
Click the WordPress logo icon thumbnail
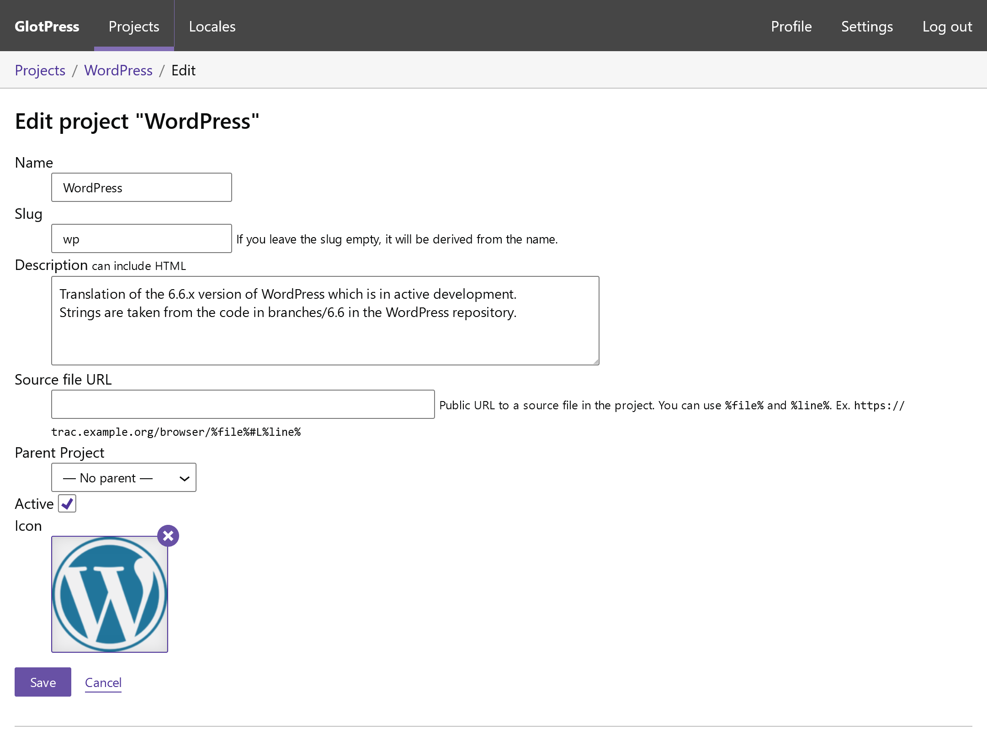click(110, 594)
